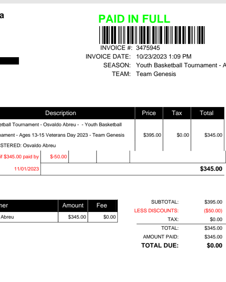Click the $0.00 fee cell

110,217
